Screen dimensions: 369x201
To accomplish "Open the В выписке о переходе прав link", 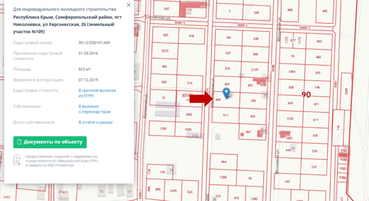I will point(95,109).
